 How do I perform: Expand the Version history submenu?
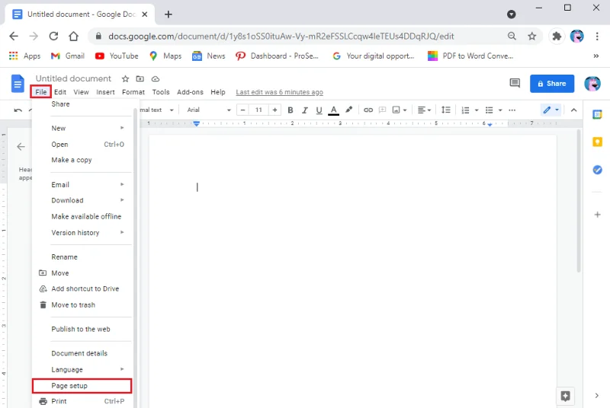click(x=82, y=232)
